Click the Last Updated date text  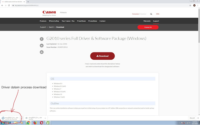coord(57,44)
